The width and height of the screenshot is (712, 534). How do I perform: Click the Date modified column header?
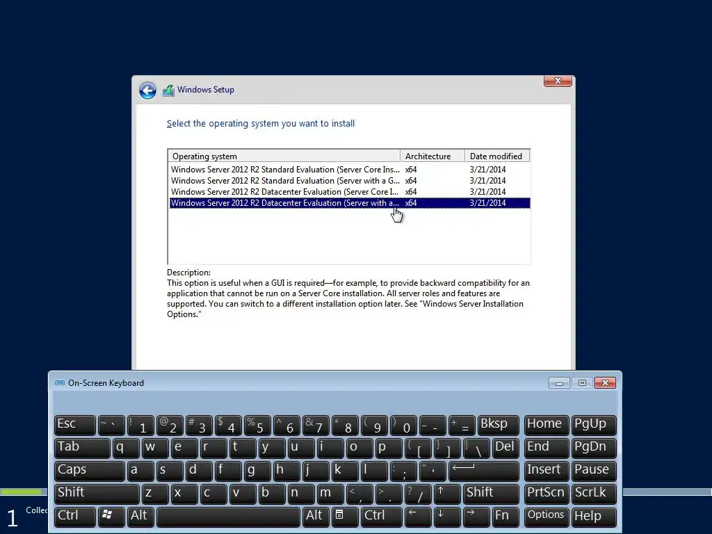pos(497,156)
